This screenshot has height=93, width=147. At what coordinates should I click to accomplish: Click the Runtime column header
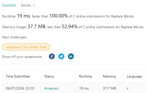click(85, 76)
